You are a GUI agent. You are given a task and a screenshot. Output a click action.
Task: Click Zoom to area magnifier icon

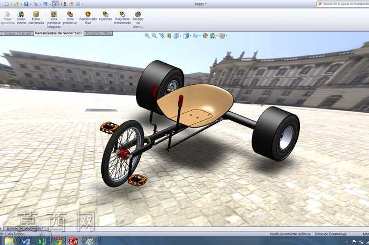coord(154,36)
